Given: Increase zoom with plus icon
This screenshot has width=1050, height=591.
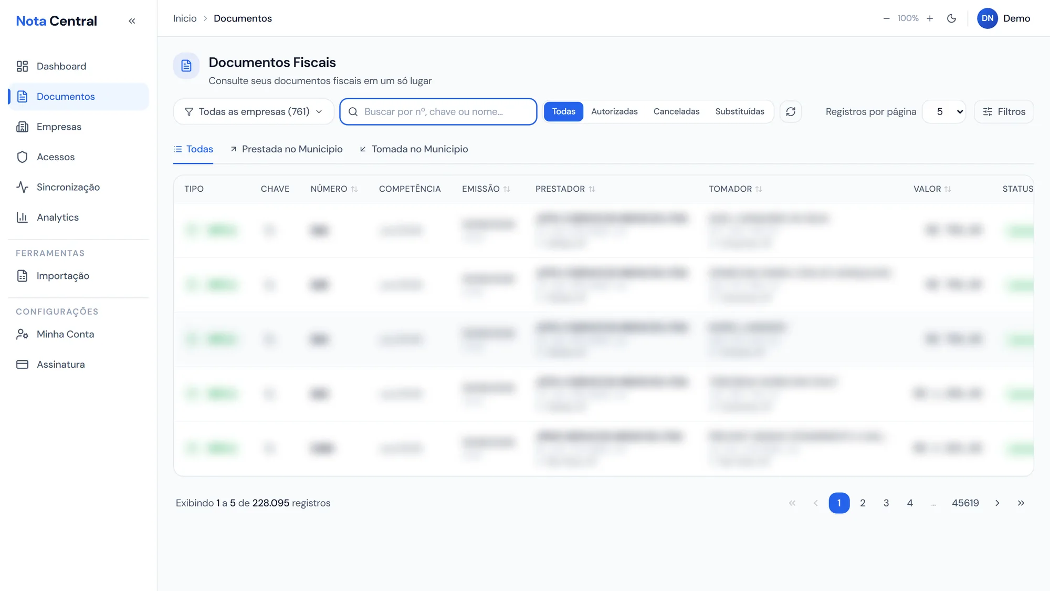Looking at the screenshot, I should [930, 18].
